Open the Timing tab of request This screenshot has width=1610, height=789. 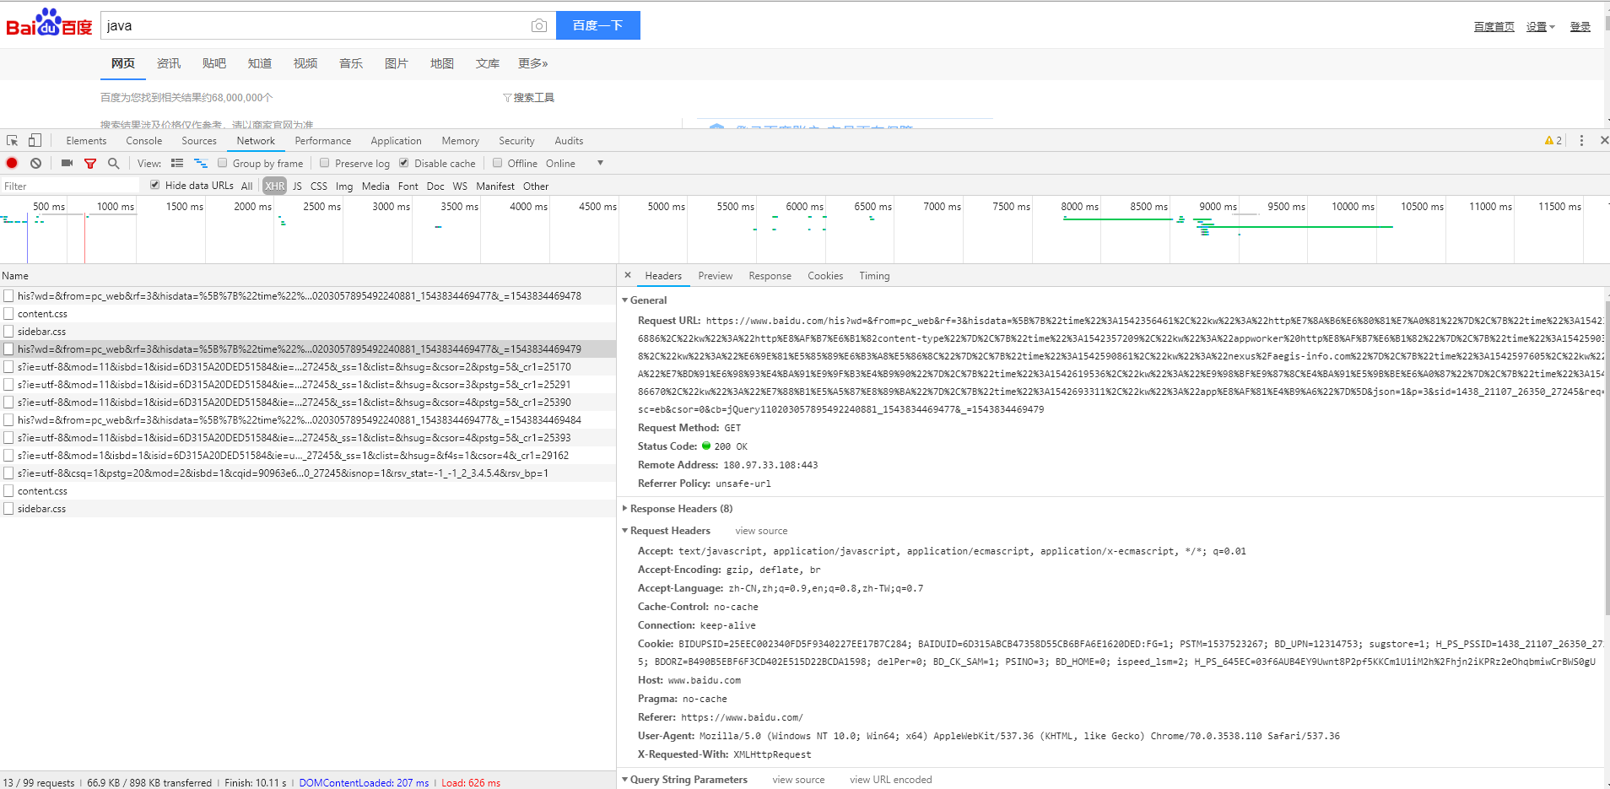tap(874, 276)
